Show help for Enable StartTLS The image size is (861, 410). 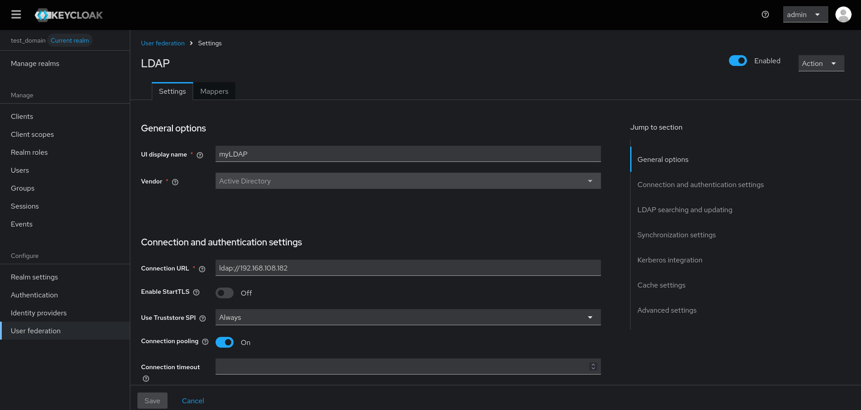click(196, 292)
